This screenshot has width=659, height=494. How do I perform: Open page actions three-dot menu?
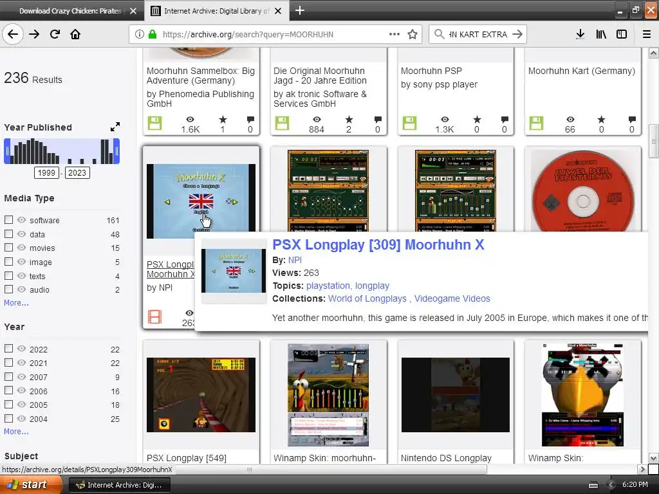(x=394, y=34)
